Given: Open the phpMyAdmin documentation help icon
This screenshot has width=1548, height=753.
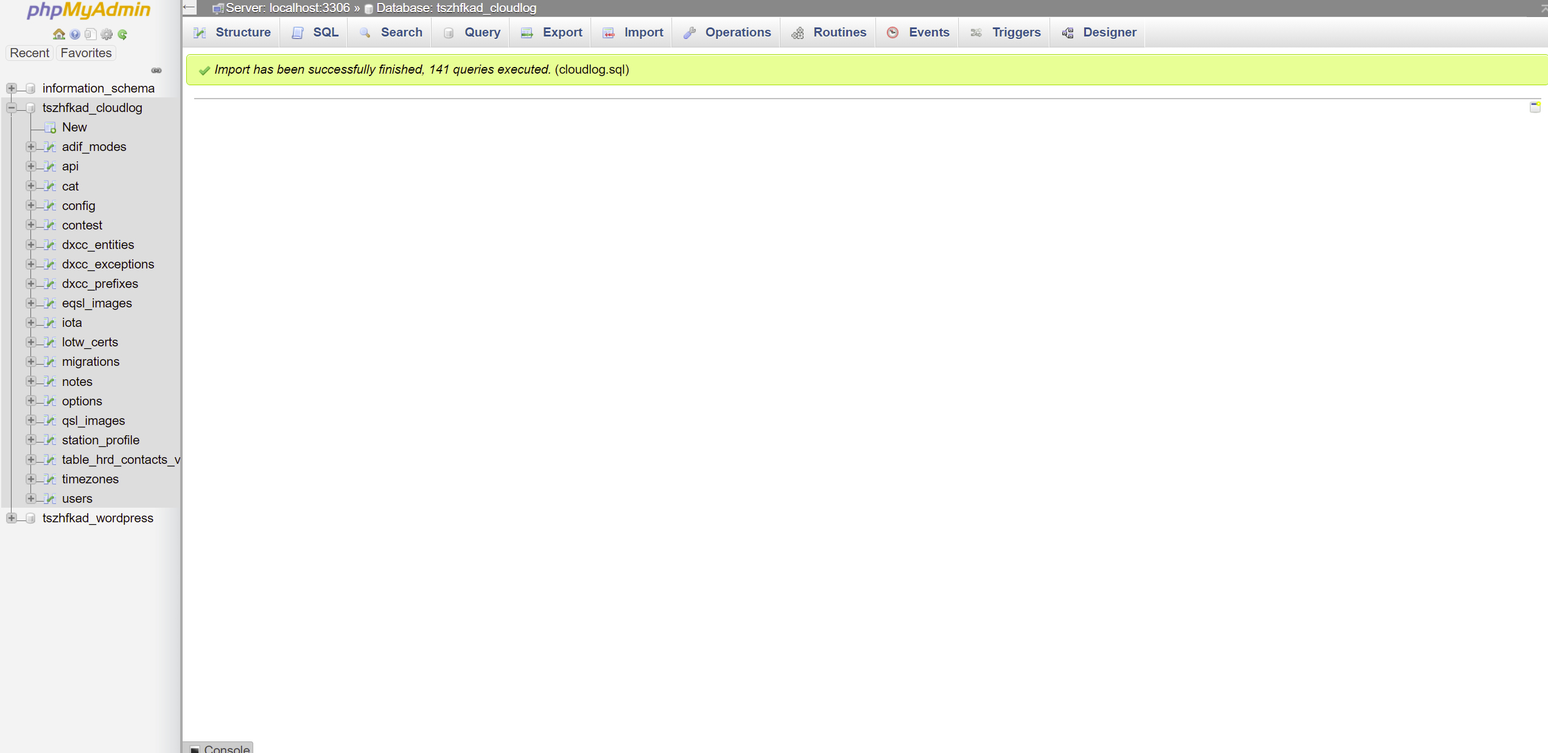Looking at the screenshot, I should pyautogui.click(x=75, y=34).
